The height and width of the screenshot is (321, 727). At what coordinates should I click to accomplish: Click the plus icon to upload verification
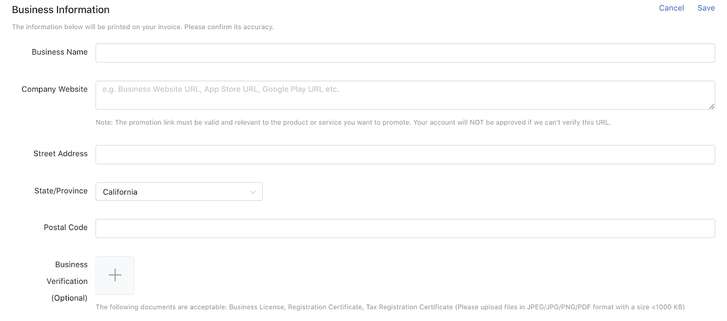[x=115, y=275]
